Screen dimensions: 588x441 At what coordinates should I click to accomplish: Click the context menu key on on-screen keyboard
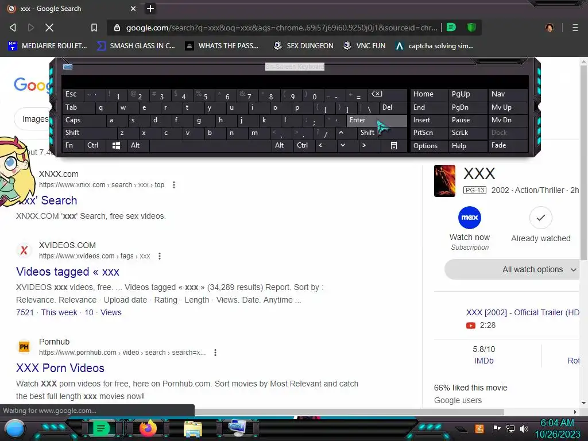pyautogui.click(x=394, y=145)
